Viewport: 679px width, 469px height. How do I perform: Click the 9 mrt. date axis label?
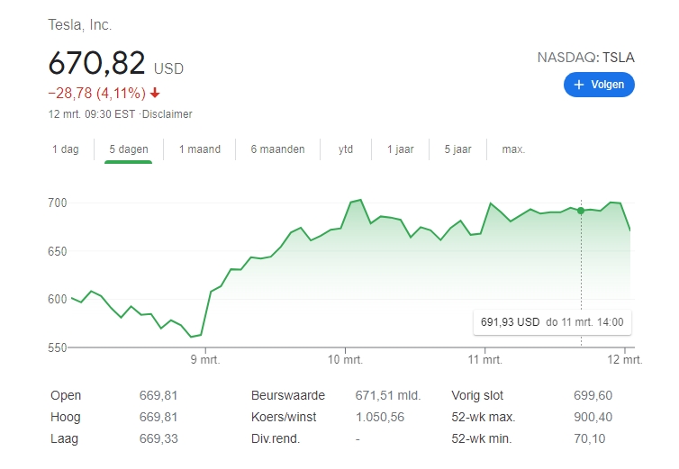(x=205, y=360)
